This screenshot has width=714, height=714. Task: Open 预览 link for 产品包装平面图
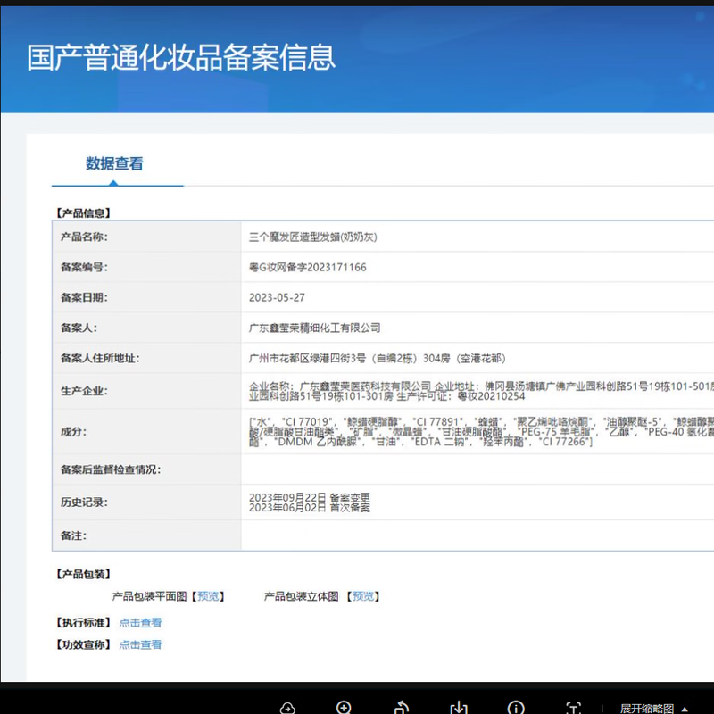point(210,596)
